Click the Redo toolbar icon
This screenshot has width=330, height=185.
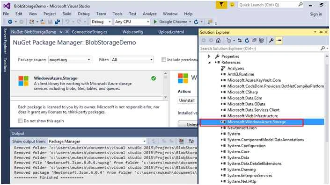(79, 21)
